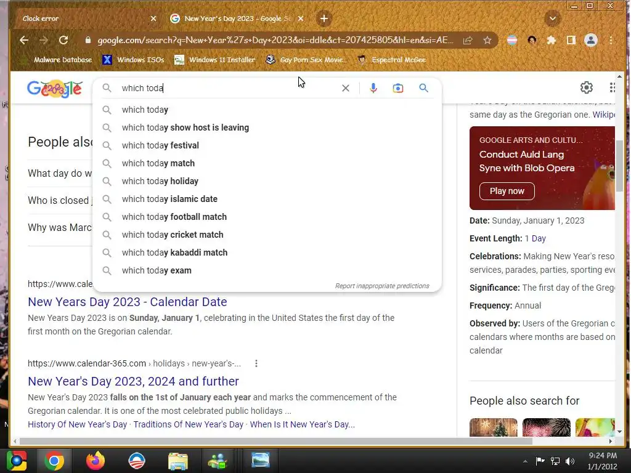Click the share page icon in address bar
Viewport: 631px width, 473px height.
[x=468, y=40]
